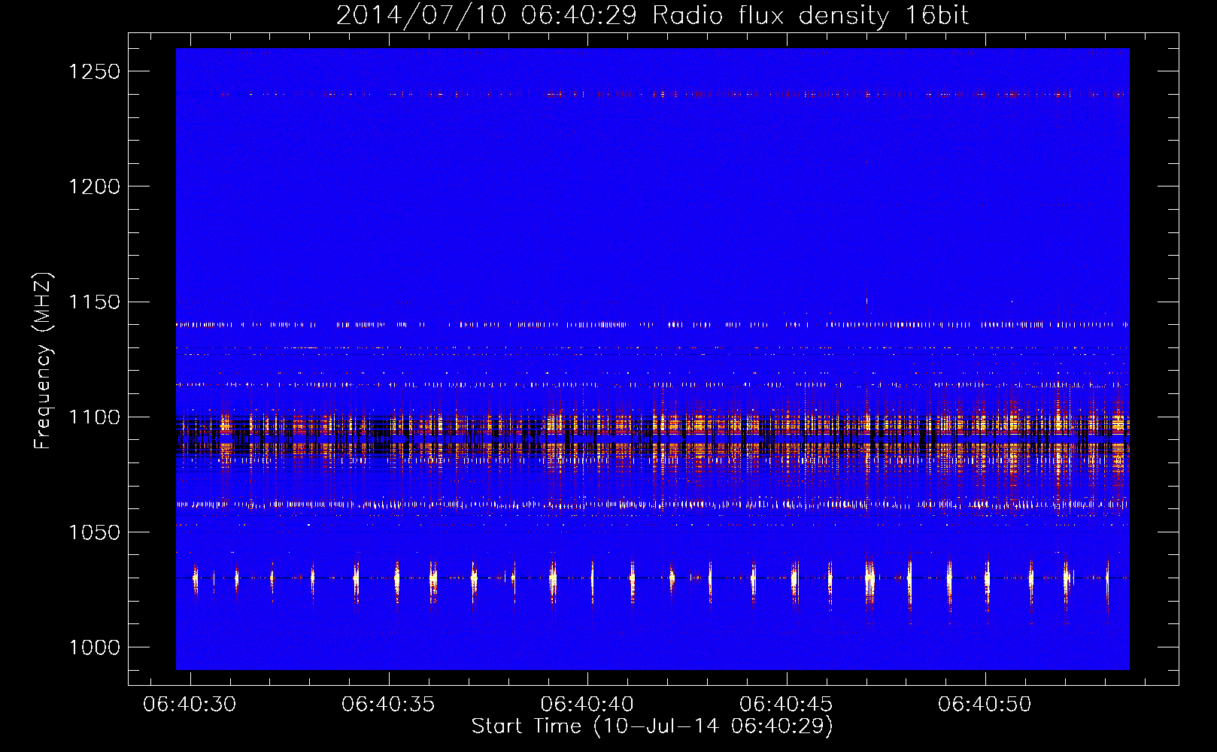This screenshot has height=752, width=1217.
Task: Click the 06:40:30 time tick label
Action: click(x=190, y=704)
